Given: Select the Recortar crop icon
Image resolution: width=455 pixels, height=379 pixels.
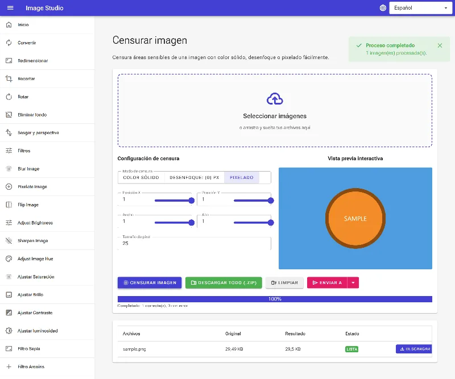Looking at the screenshot, I should (9, 78).
